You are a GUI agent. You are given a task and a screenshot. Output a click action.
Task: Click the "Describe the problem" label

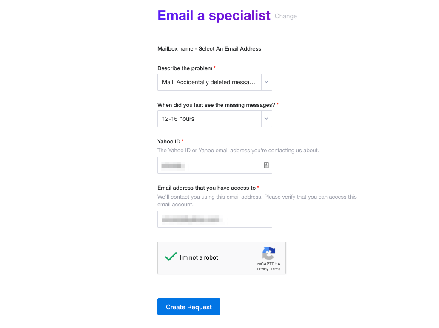pos(185,68)
